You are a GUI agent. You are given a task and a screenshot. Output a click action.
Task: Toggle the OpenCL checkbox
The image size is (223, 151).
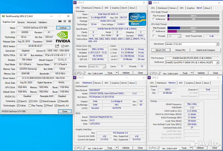pos(18,101)
